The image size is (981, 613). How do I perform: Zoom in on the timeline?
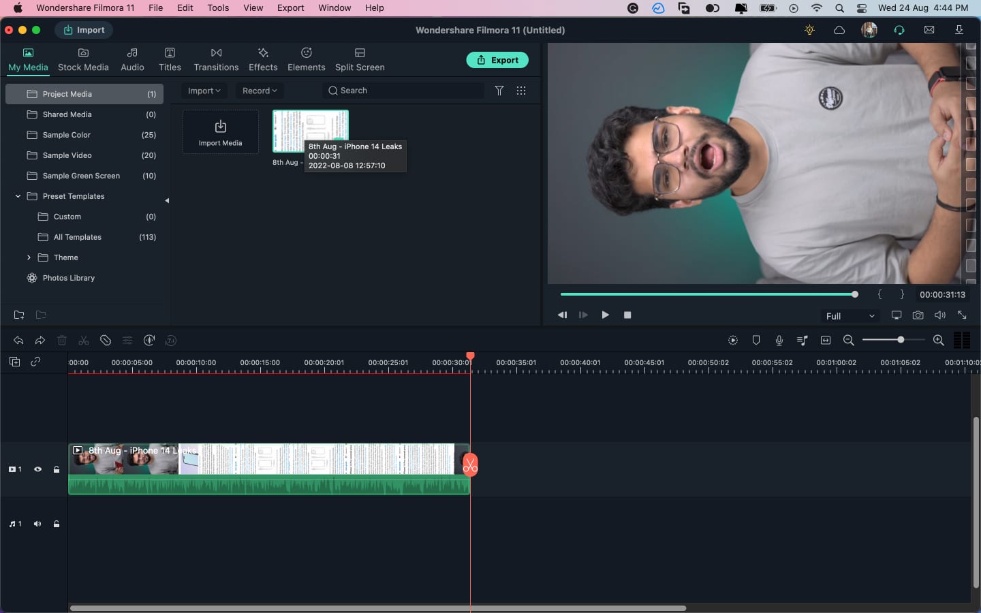tap(939, 341)
